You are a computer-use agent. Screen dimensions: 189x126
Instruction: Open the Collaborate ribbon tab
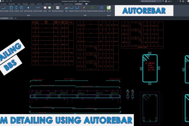[48, 4]
